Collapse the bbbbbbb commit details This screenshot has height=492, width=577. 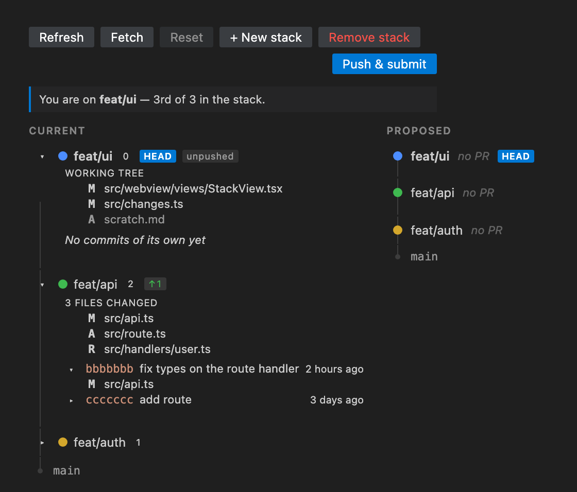72,370
